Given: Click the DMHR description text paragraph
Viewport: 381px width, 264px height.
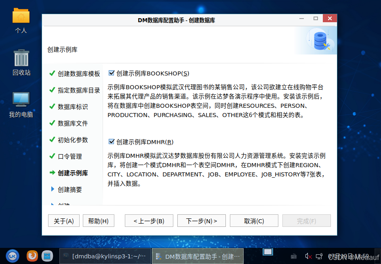Looking at the screenshot, I should point(217,170).
